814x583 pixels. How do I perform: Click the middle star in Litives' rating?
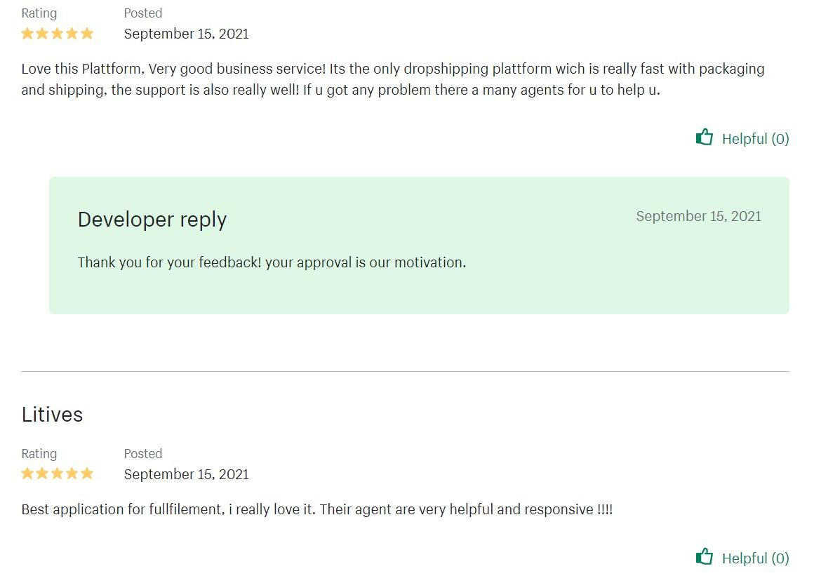(x=57, y=474)
